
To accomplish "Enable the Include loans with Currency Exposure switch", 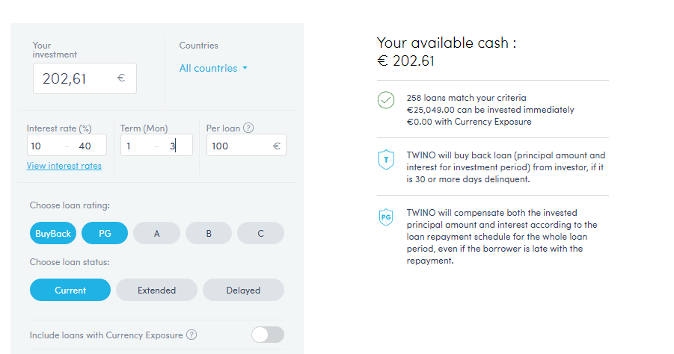I will (267, 335).
